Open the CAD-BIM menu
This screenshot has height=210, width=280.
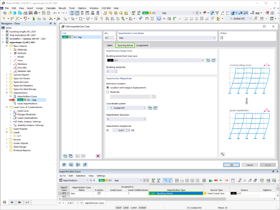(x=106, y=8)
